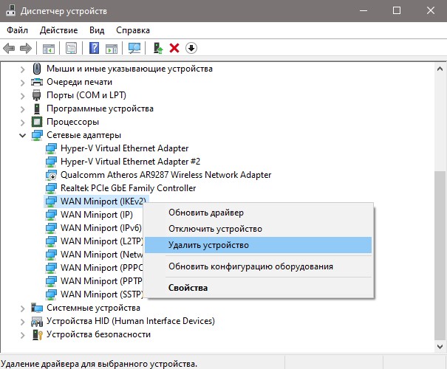Expand Устройства безопасности category
The image size is (447, 369).
pyautogui.click(x=22, y=335)
